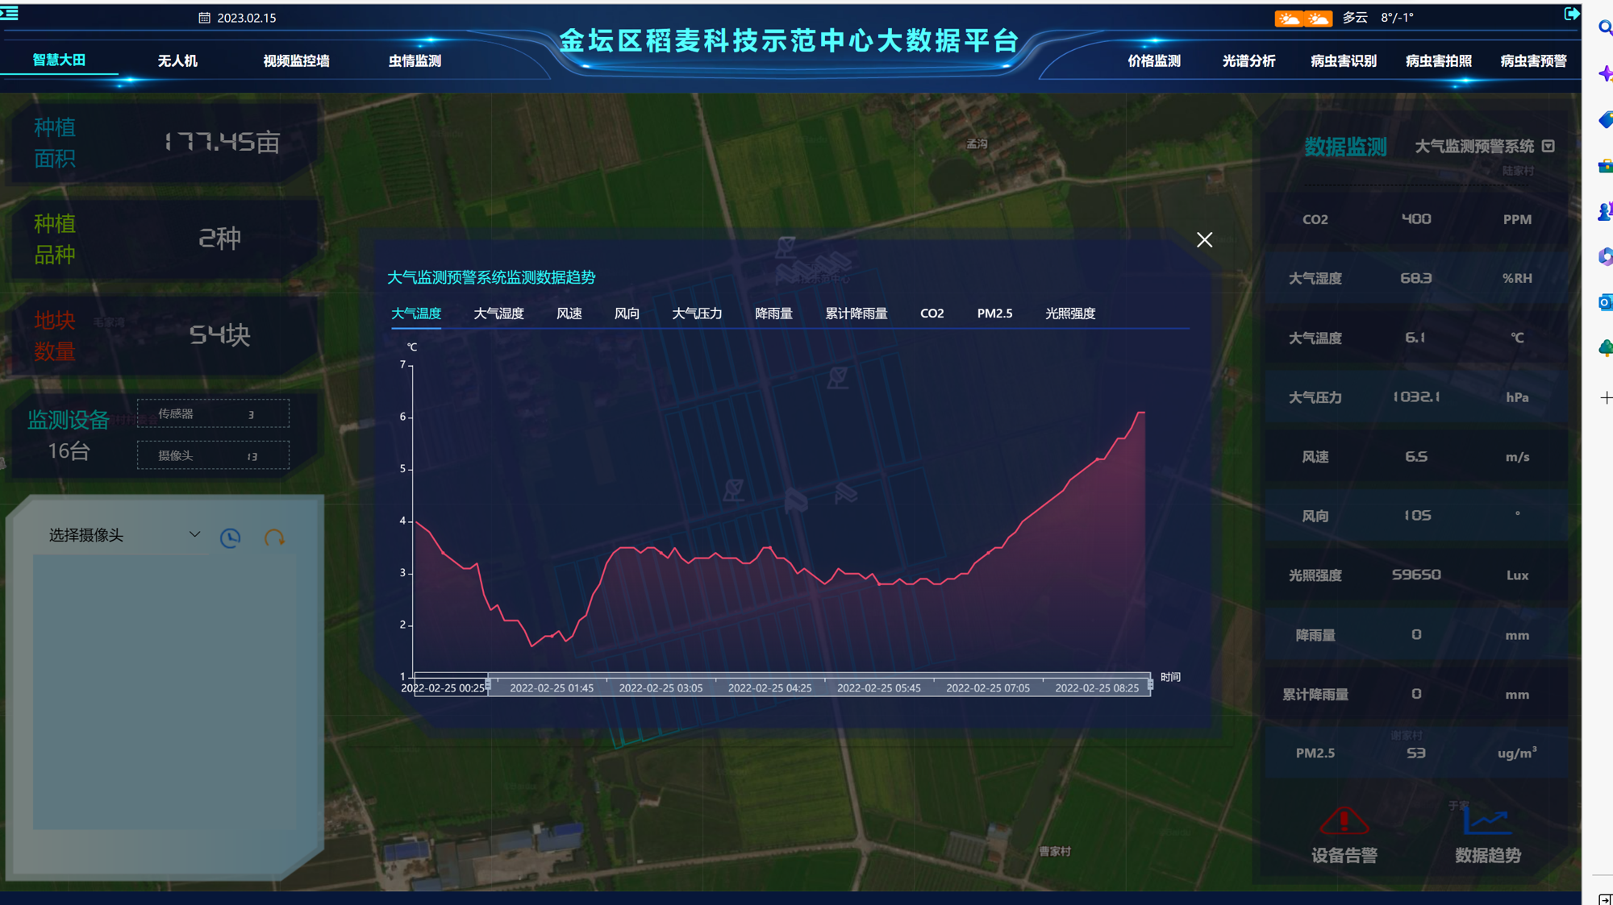Click the browser sidebar search icon

pyautogui.click(x=1604, y=28)
